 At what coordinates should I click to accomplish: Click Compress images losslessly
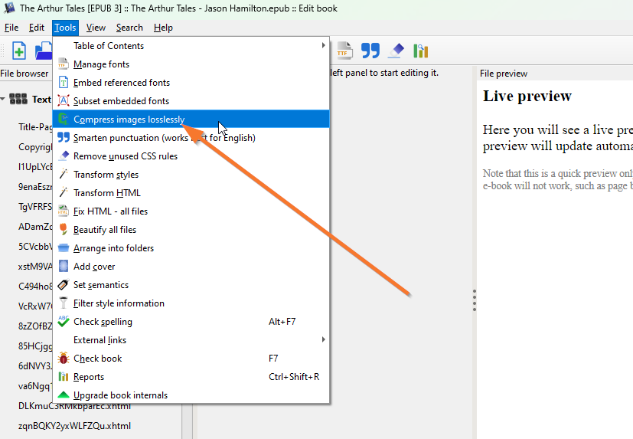pyautogui.click(x=191, y=120)
